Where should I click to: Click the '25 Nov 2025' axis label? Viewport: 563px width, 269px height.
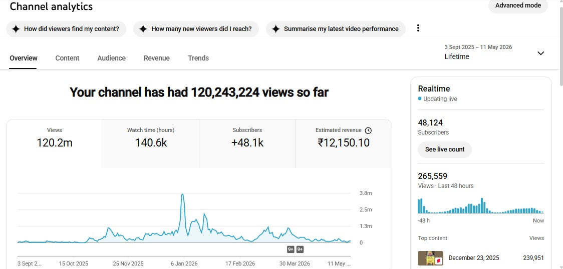coord(128,263)
